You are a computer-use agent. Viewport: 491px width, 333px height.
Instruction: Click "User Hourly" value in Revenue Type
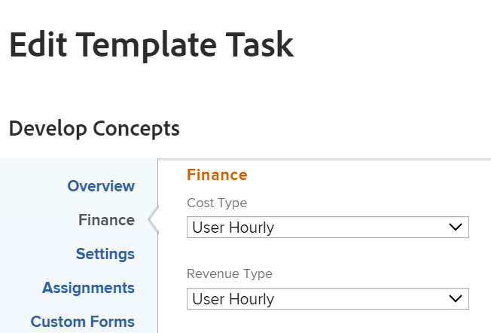(x=233, y=299)
